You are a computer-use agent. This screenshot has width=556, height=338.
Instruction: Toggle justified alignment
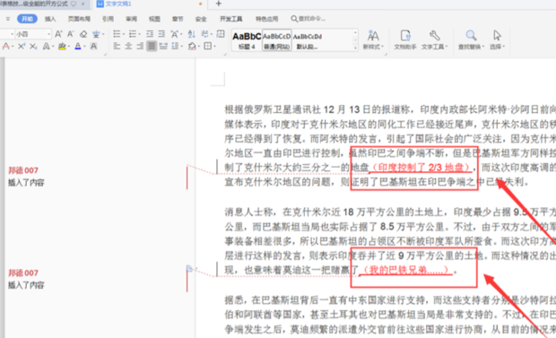152,46
